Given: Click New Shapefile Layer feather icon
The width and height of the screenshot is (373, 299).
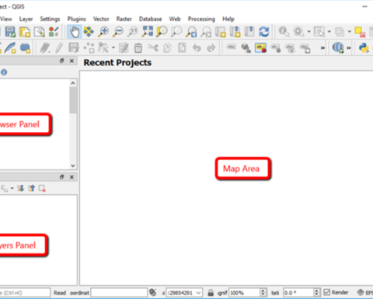Looking at the screenshot, I should (x=10, y=47).
